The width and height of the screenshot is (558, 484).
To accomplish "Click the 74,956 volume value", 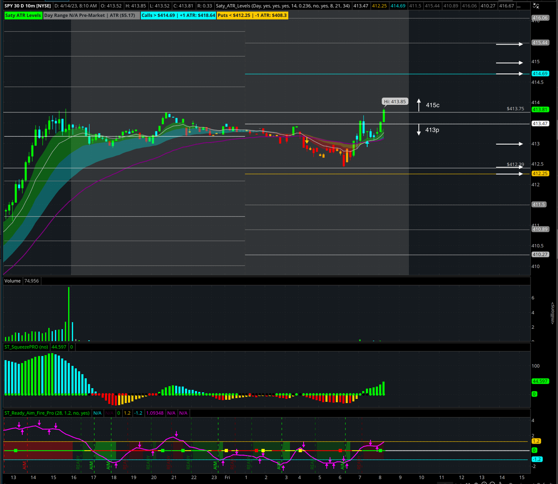I will [32, 281].
